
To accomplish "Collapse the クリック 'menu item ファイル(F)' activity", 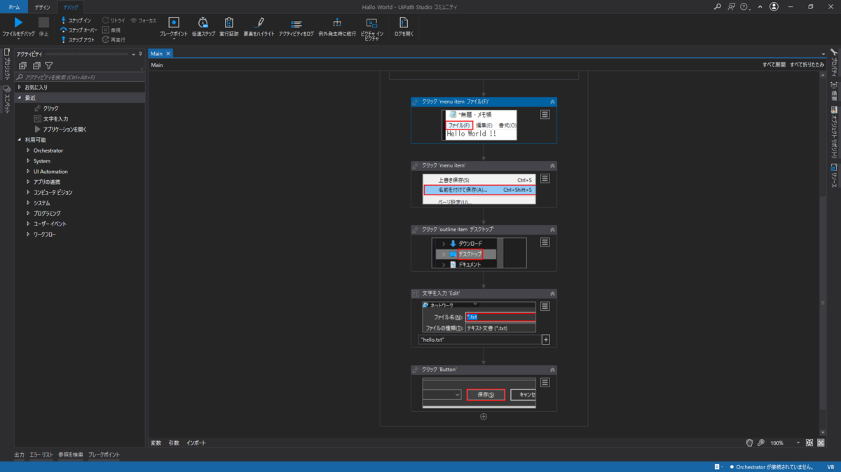I will (x=552, y=102).
